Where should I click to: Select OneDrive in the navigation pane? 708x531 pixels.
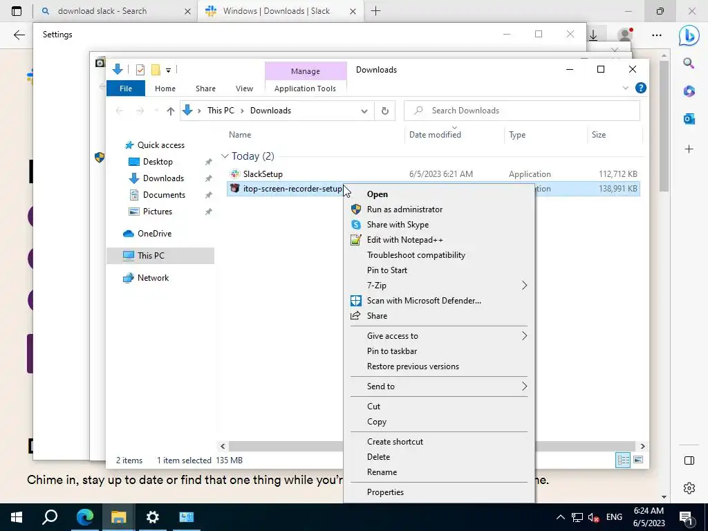point(154,234)
